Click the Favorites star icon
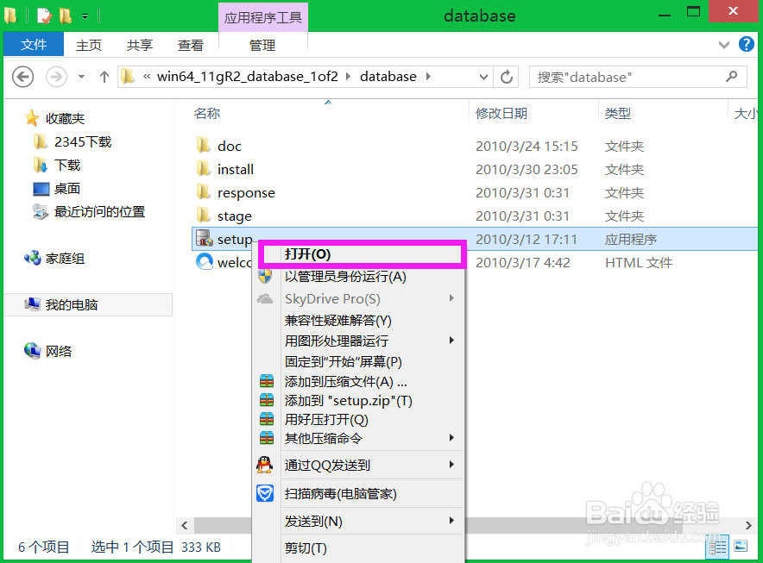 point(32,117)
